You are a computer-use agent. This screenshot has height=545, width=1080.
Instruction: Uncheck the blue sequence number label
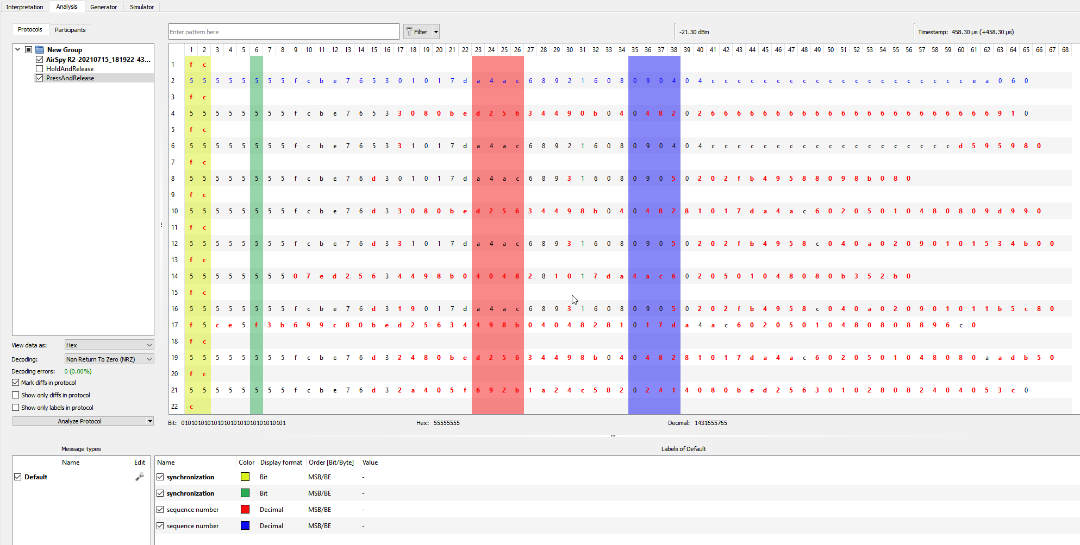pyautogui.click(x=160, y=526)
